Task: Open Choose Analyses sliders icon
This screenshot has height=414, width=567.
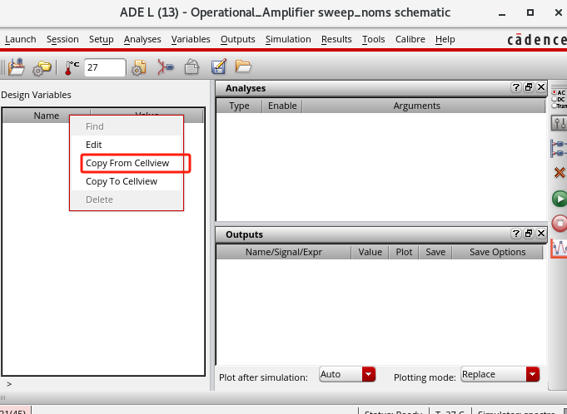Action: (559, 123)
